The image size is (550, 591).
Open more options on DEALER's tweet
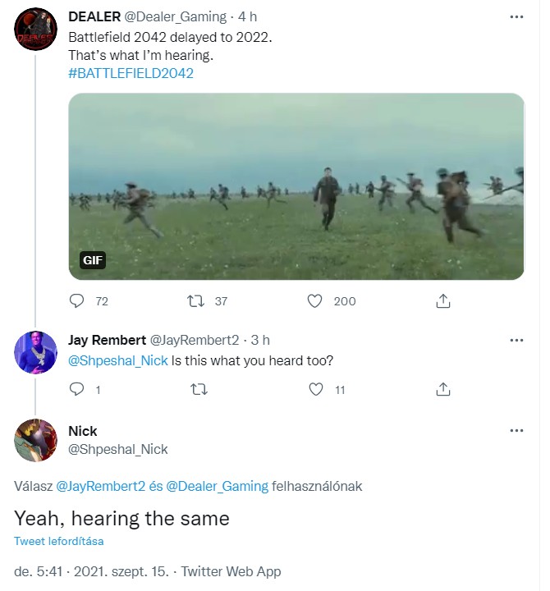(516, 16)
